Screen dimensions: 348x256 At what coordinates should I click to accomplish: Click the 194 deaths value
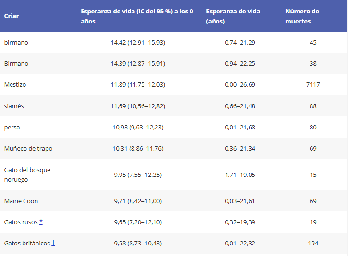[313, 243]
